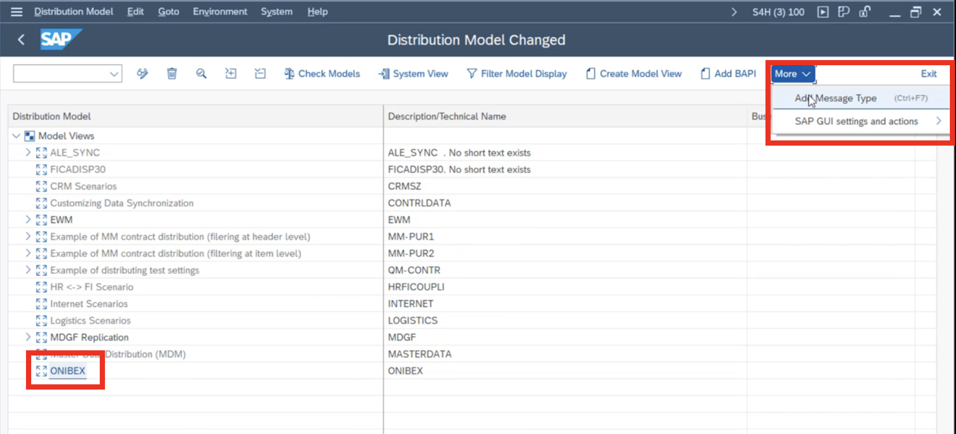Click the MASTERDATA technical name cell
Screen dimensions: 956x434
[x=420, y=354]
